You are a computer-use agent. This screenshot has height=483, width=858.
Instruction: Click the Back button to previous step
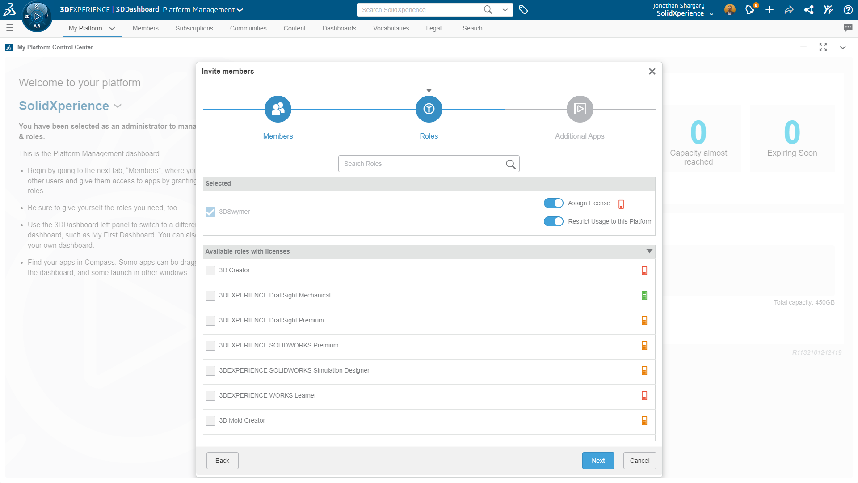(x=222, y=461)
